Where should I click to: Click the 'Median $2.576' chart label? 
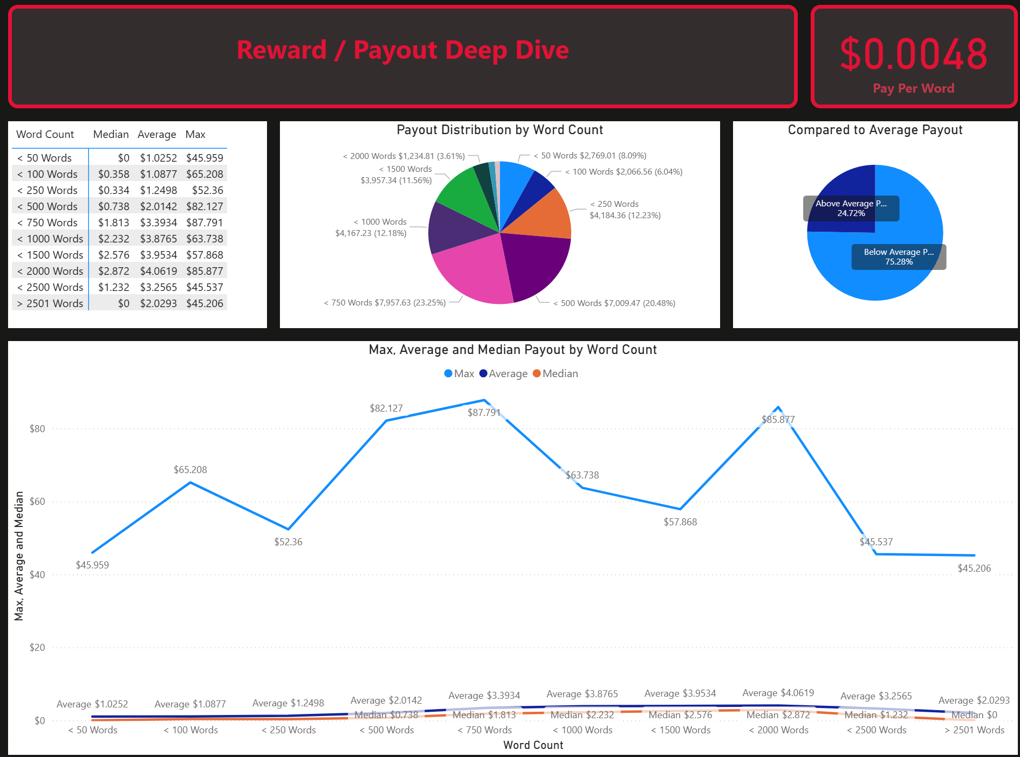(680, 715)
